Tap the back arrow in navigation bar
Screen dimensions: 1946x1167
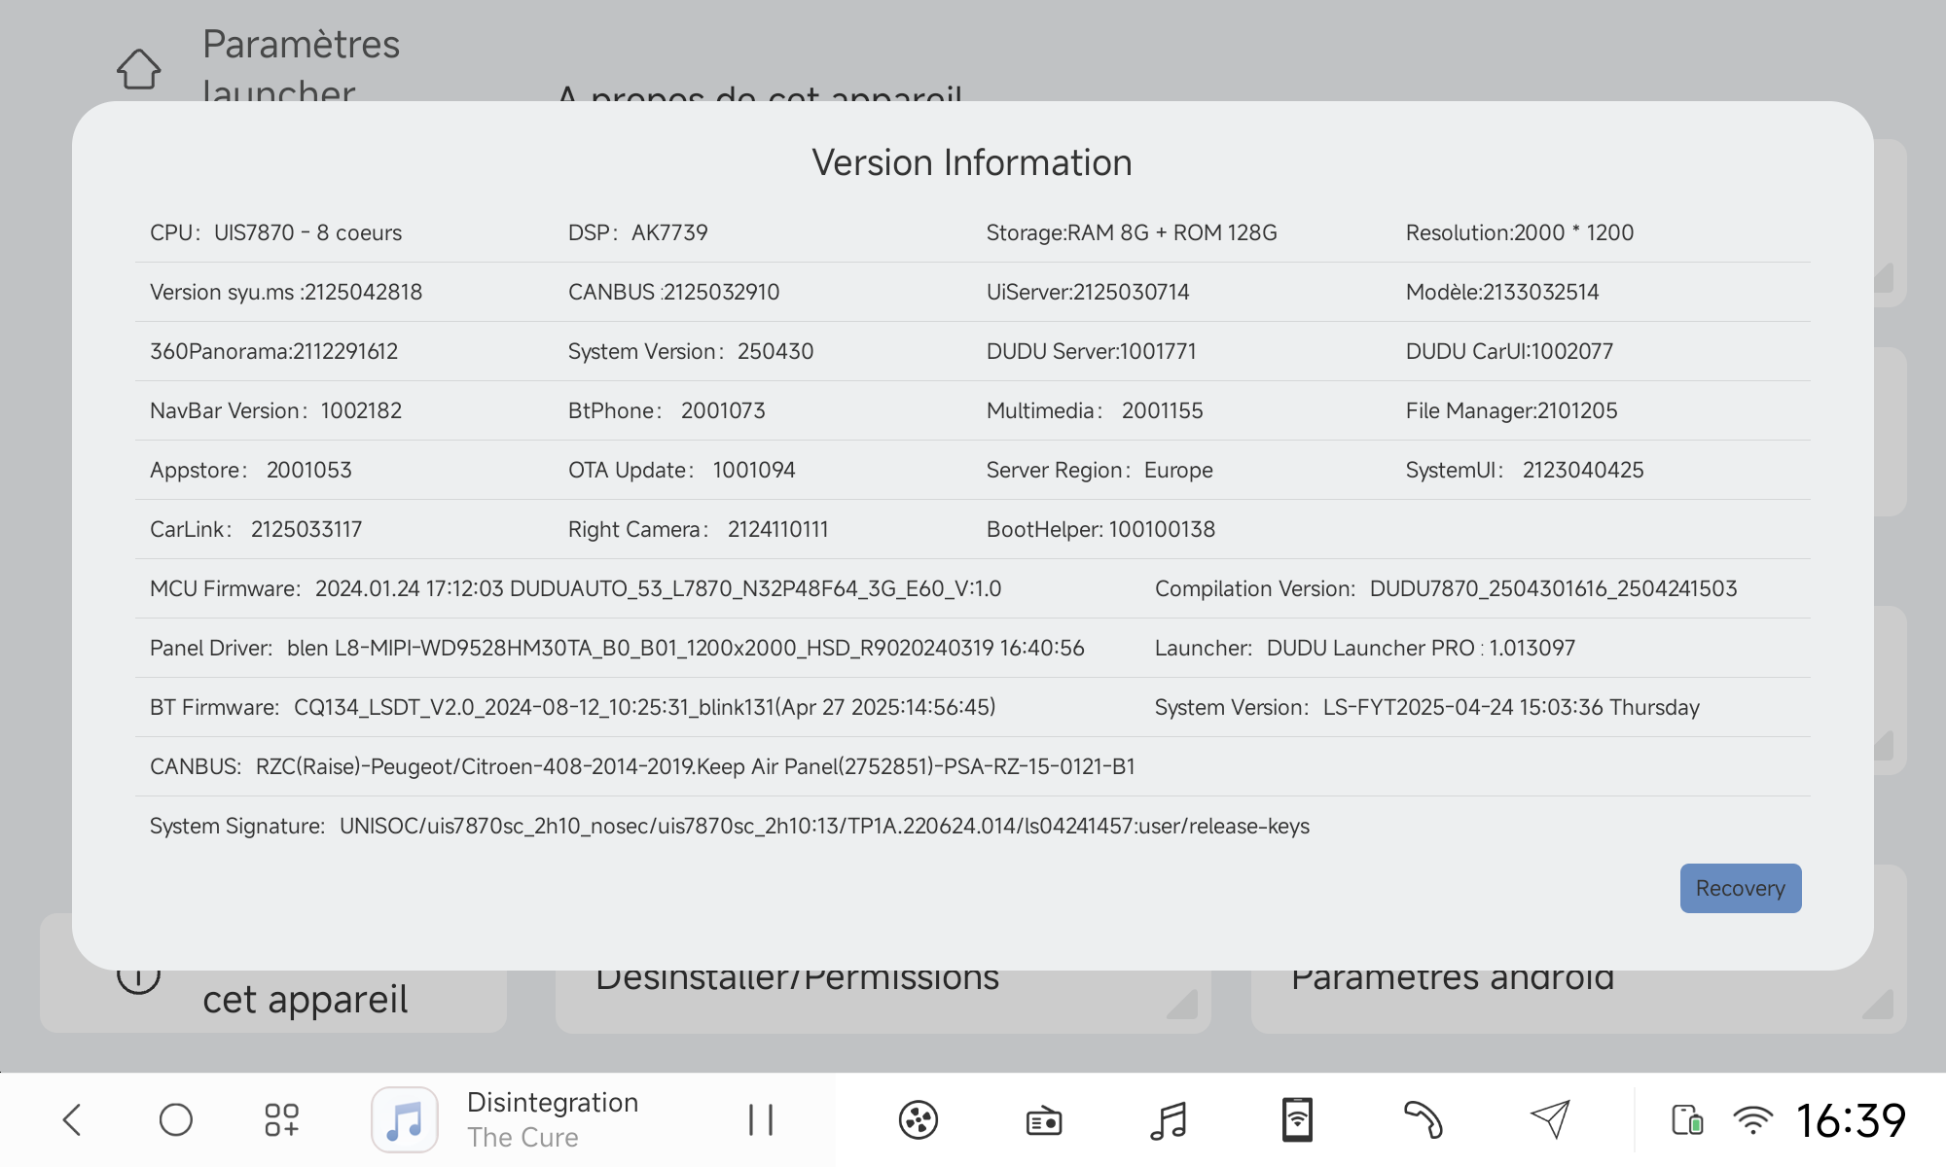pyautogui.click(x=73, y=1119)
